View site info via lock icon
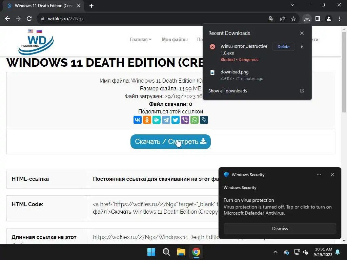This screenshot has height=260, width=347. pos(43,19)
